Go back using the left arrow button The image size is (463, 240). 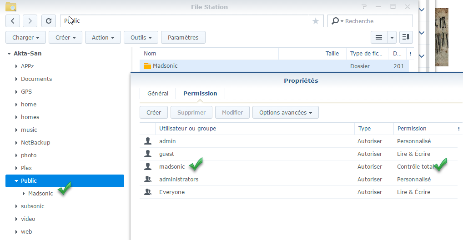pos(13,21)
